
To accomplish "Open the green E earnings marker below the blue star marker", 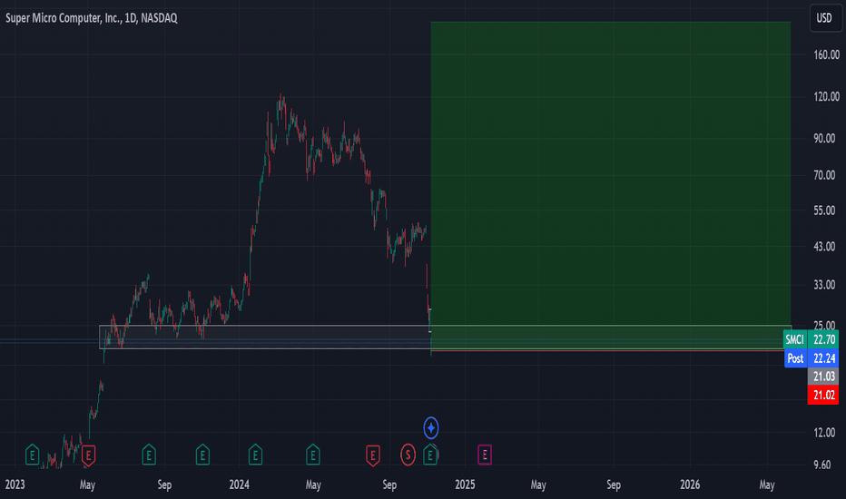I will [x=430, y=455].
